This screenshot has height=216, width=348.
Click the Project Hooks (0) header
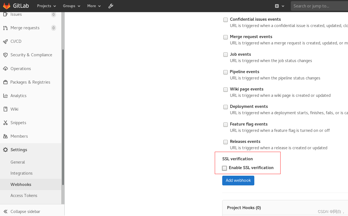point(244,208)
